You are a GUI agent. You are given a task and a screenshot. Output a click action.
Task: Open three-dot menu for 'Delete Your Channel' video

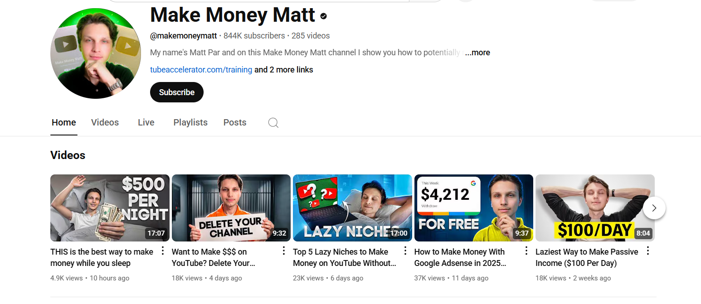(284, 251)
